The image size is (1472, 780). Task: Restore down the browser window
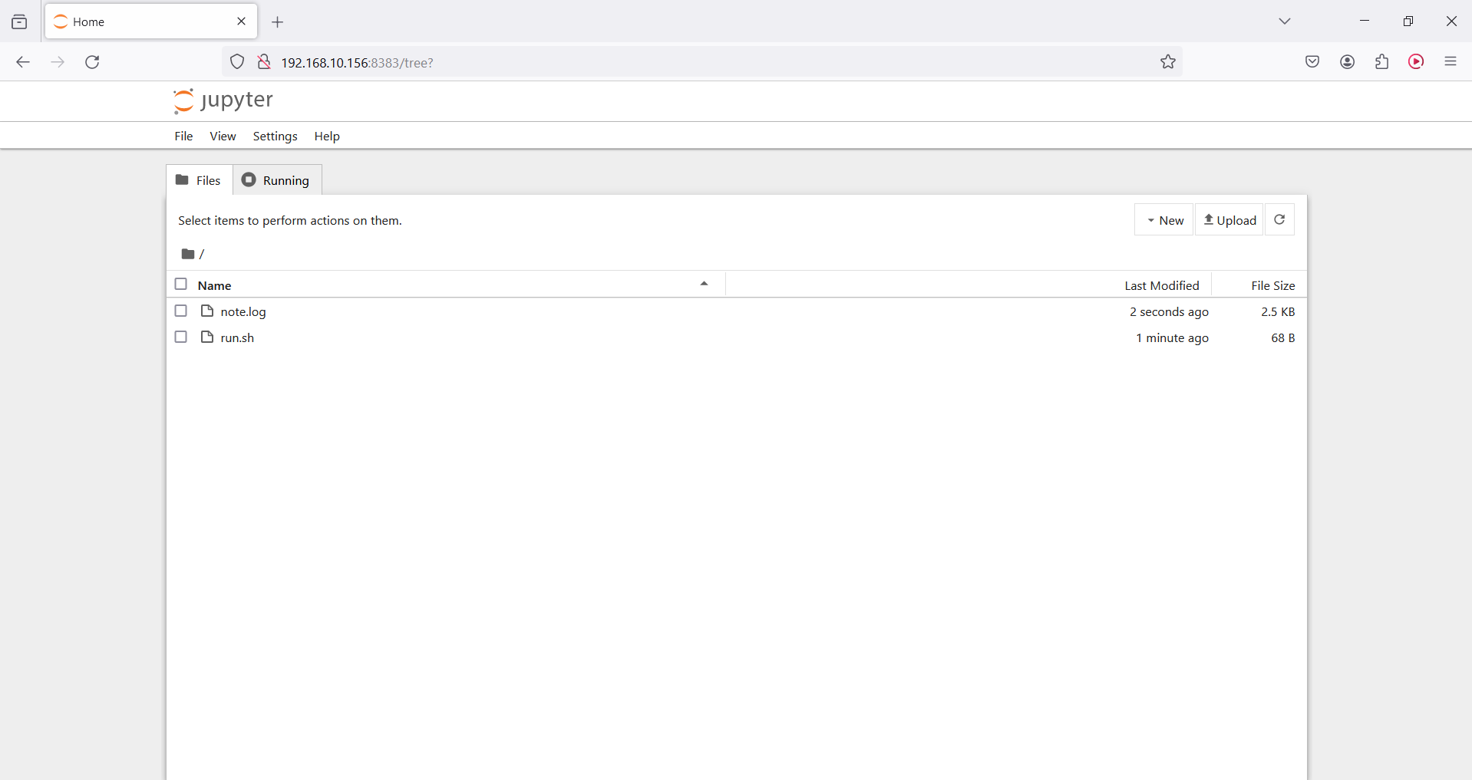1408,21
